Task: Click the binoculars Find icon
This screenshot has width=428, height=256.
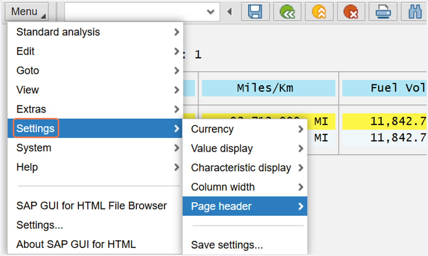Action: tap(414, 12)
